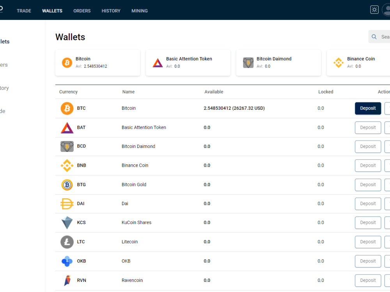
Task: Click Deposit for Basic Attention Token
Action: click(368, 128)
